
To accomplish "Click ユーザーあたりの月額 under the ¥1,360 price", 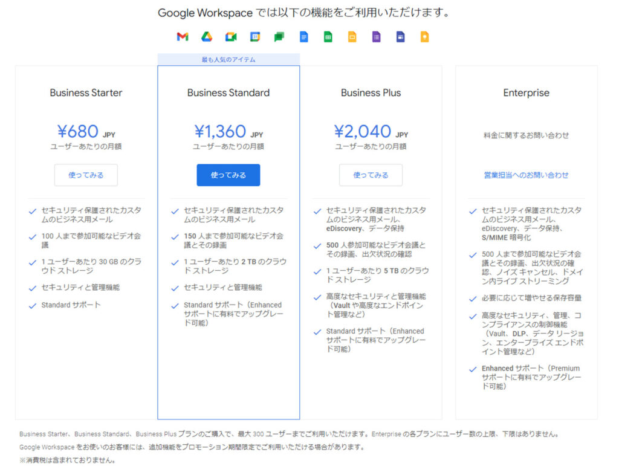I will pyautogui.click(x=228, y=146).
